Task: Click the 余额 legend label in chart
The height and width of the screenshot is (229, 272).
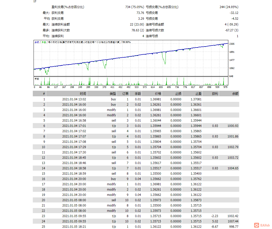Action: tap(37, 42)
